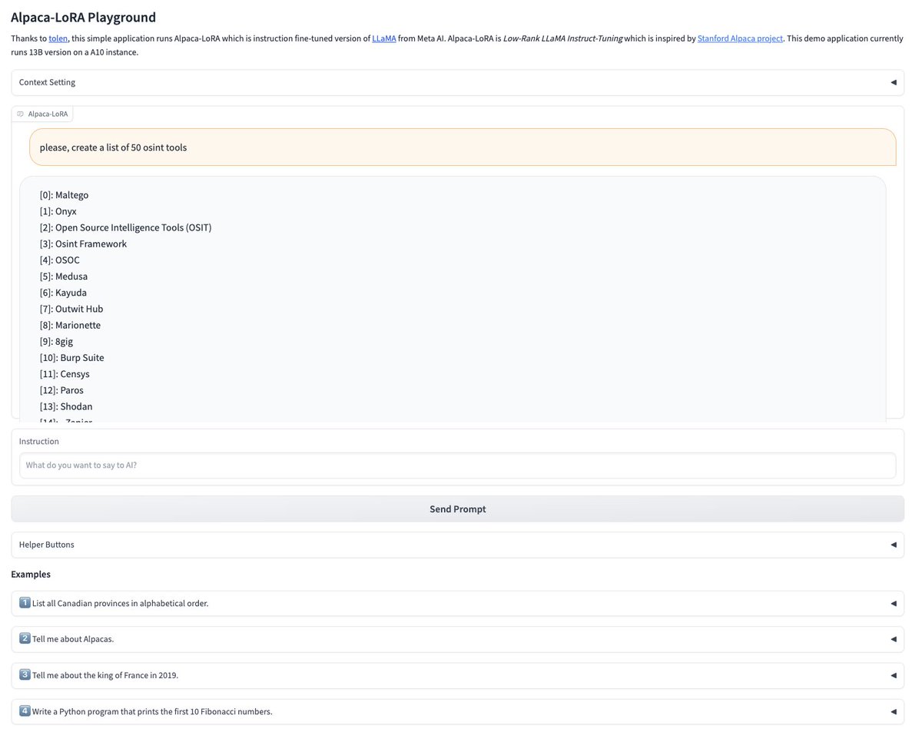The height and width of the screenshot is (732, 922).
Task: Click the number 3 emoji icon
Action: (25, 675)
